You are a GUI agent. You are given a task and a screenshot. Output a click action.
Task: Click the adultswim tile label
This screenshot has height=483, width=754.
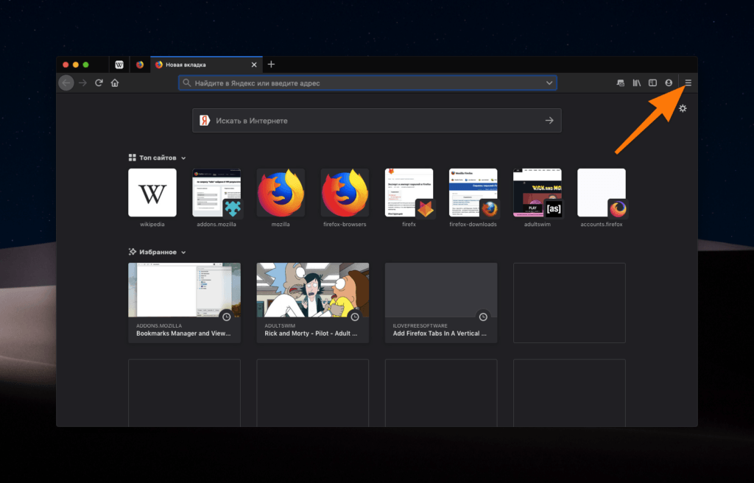pyautogui.click(x=537, y=224)
